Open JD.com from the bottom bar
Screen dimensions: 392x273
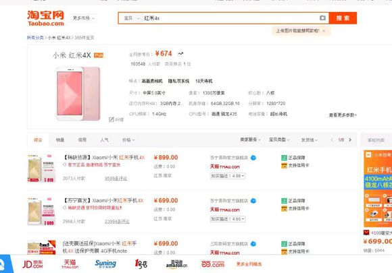click(x=32, y=264)
